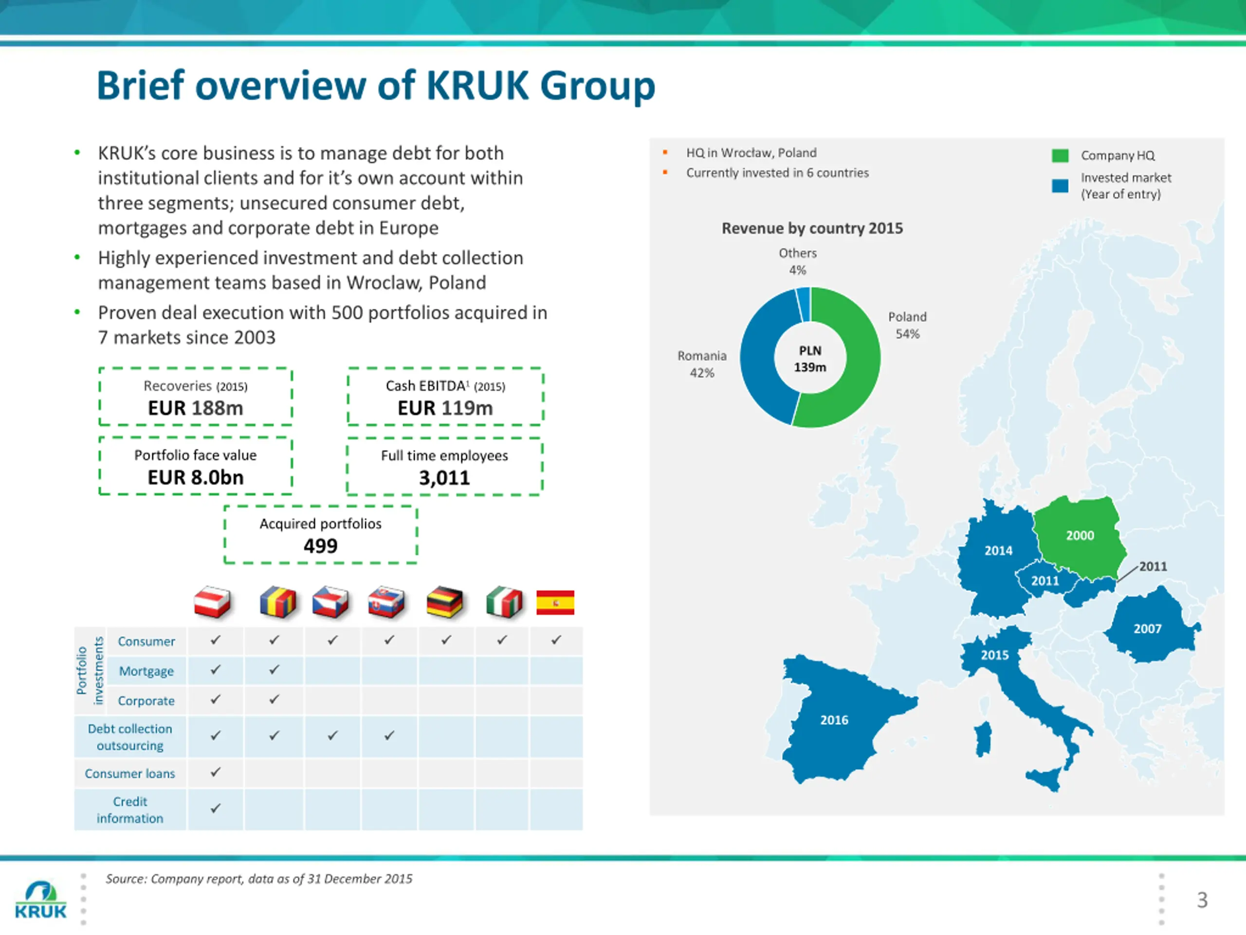Click the green Company HQ legend swatch

1060,155
